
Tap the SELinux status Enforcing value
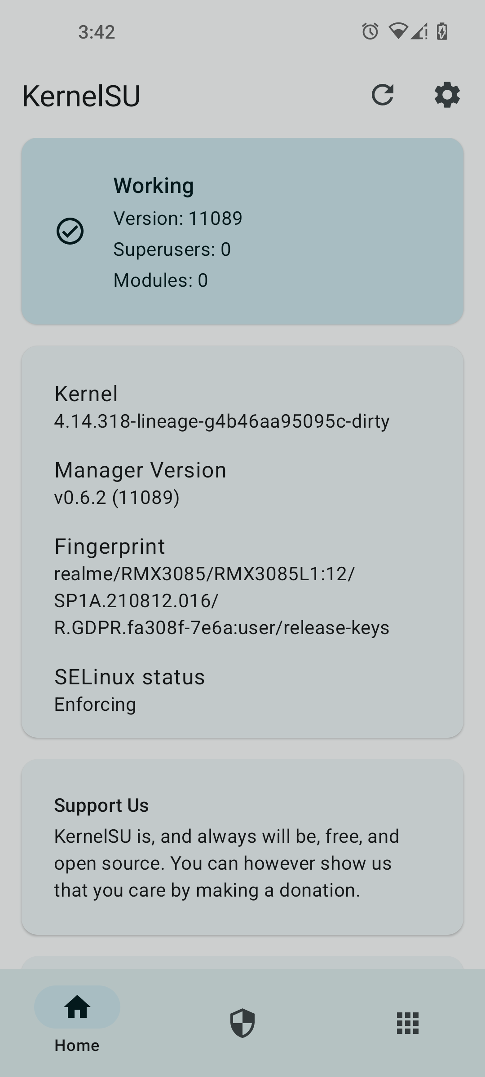click(x=95, y=704)
